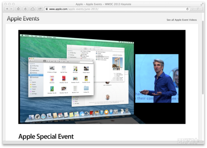Play the WWDC 2013 keynote video
Viewport: 207px width, 148px height.
pyautogui.click(x=102, y=77)
